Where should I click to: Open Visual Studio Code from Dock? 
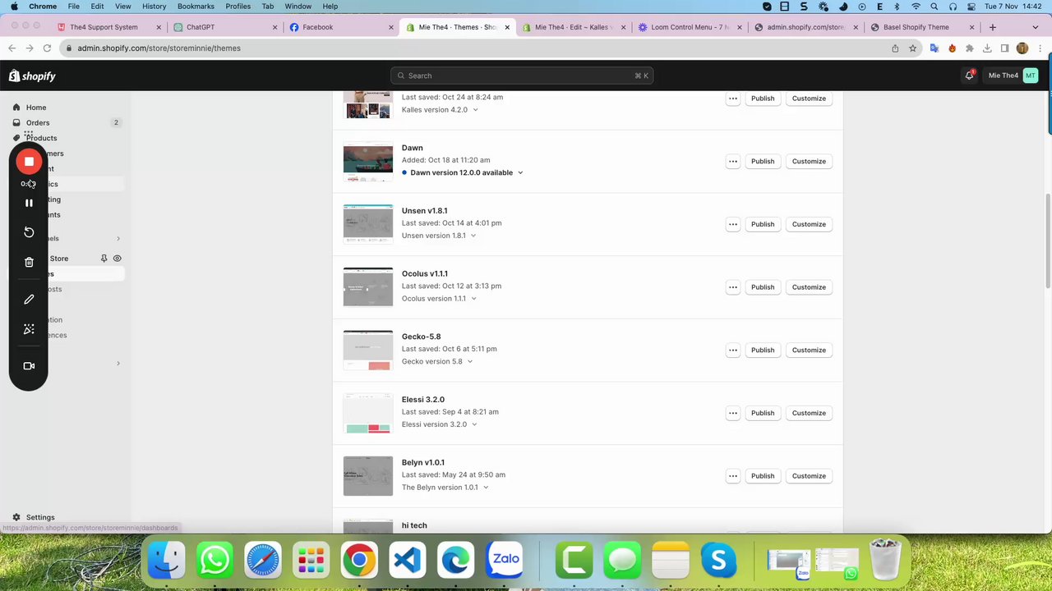click(x=408, y=561)
